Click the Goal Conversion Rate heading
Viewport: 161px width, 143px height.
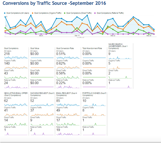pyautogui.click(x=65, y=48)
